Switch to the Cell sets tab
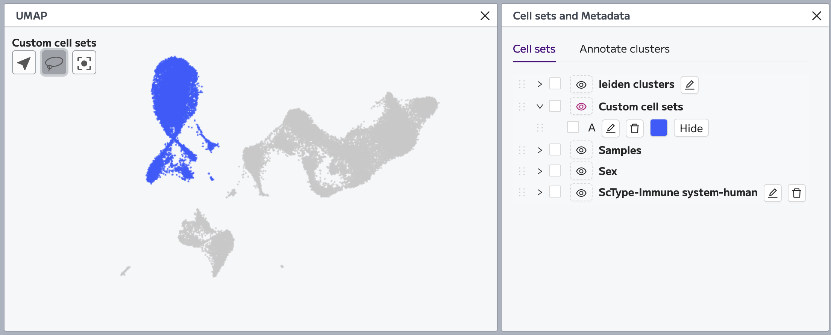 coord(534,49)
